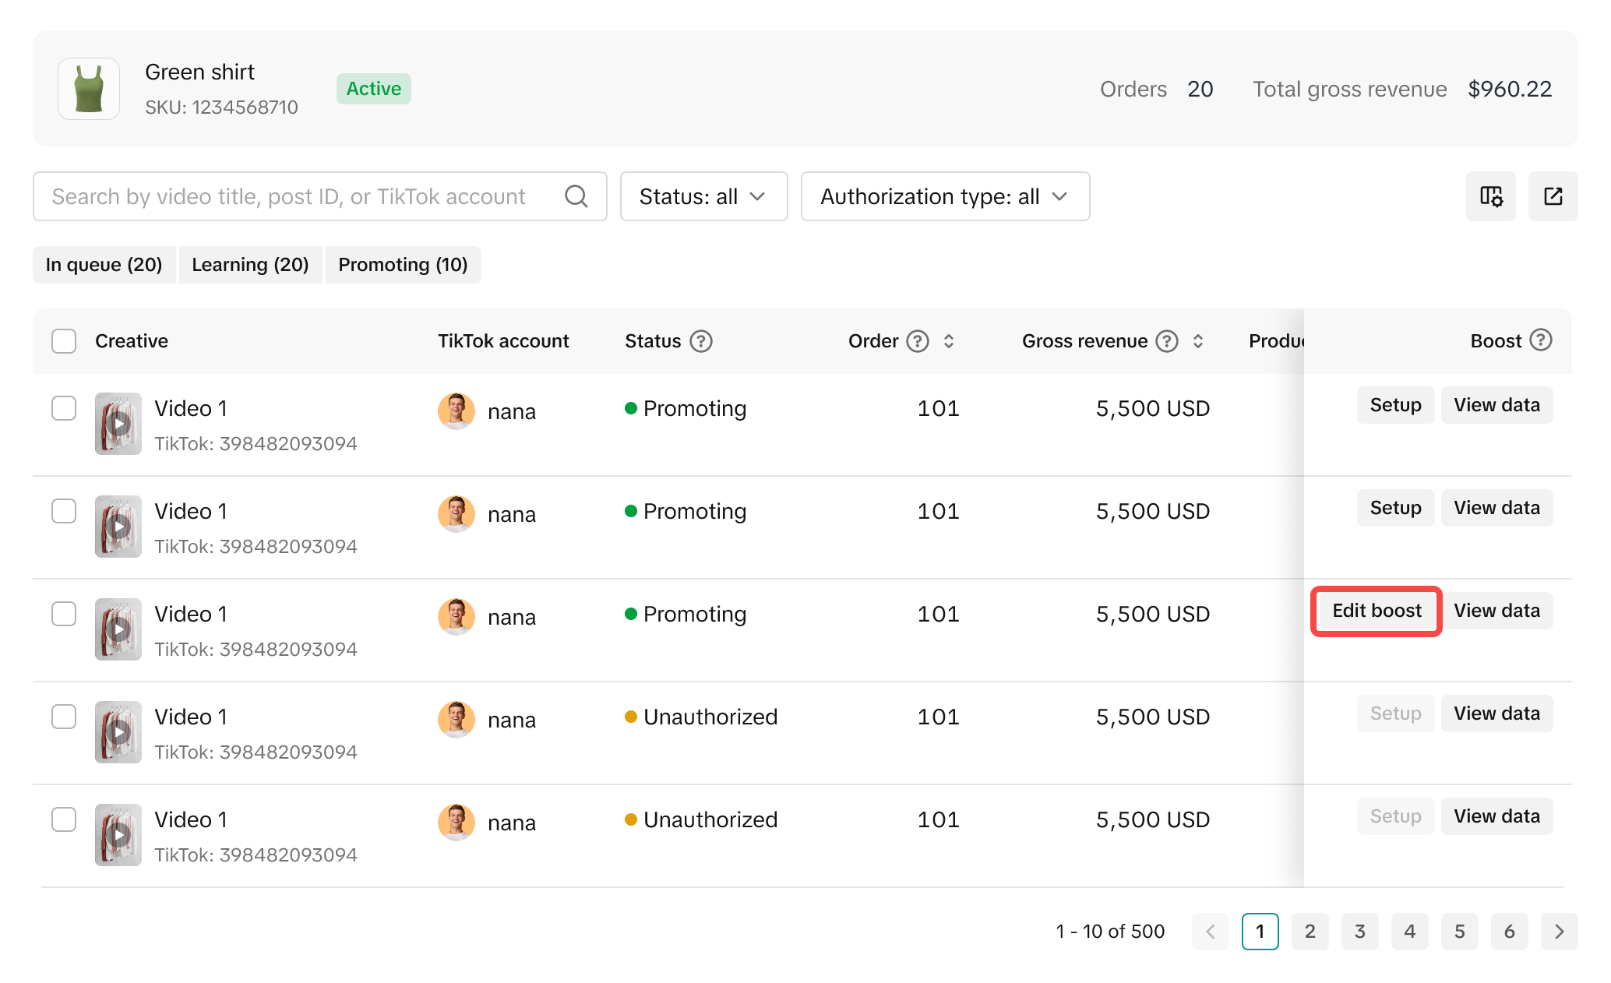
Task: Click Setup in first row
Action: pos(1395,405)
